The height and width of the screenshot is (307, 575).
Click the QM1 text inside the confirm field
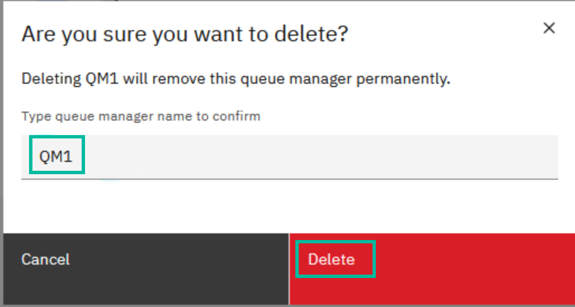56,157
